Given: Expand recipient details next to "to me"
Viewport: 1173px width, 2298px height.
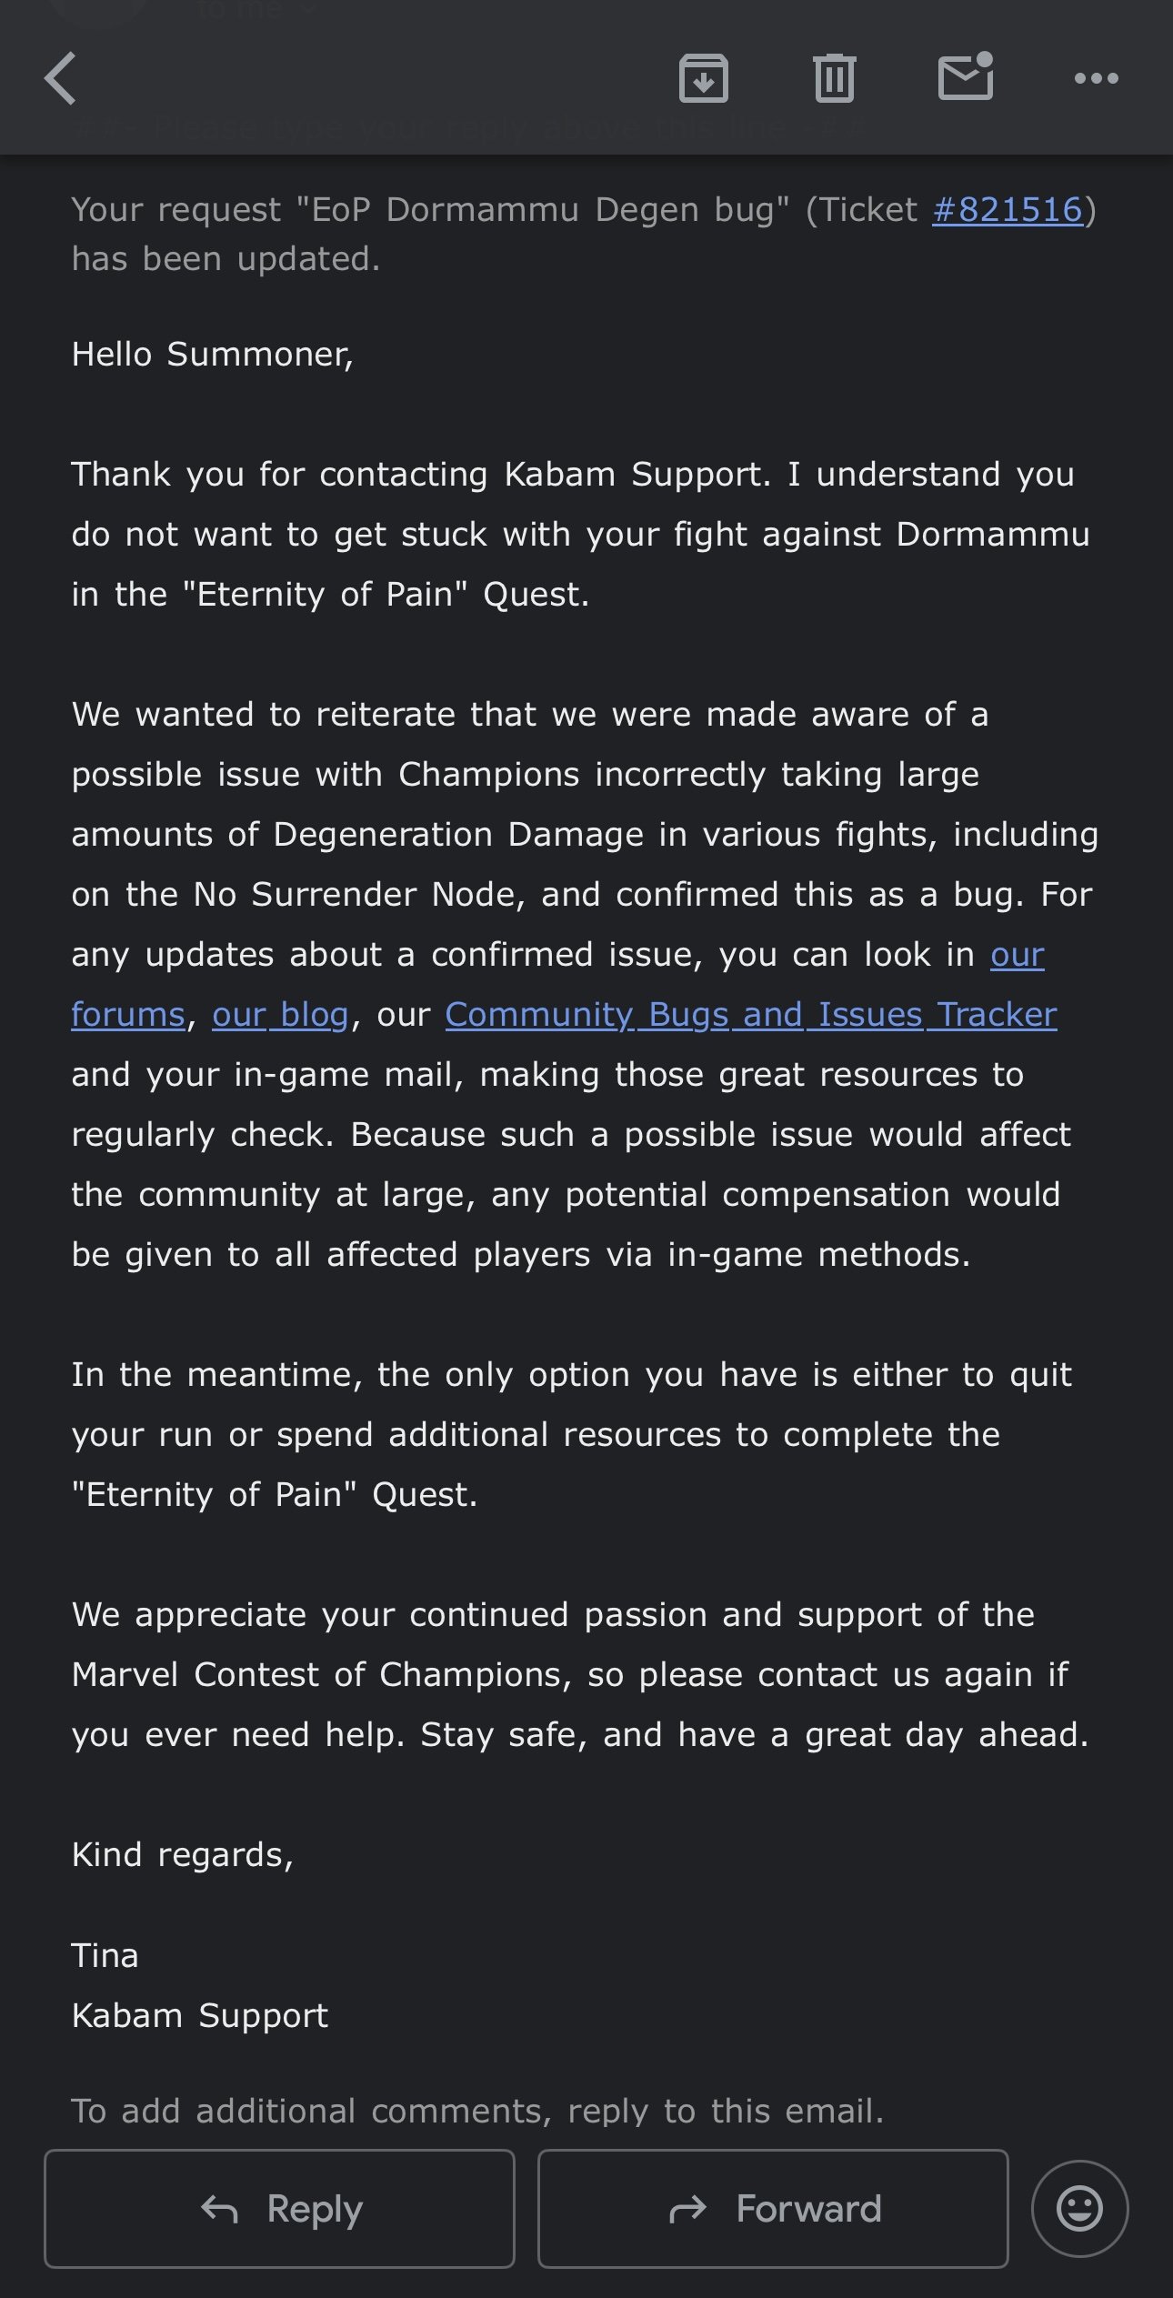Looking at the screenshot, I should tap(309, 9).
